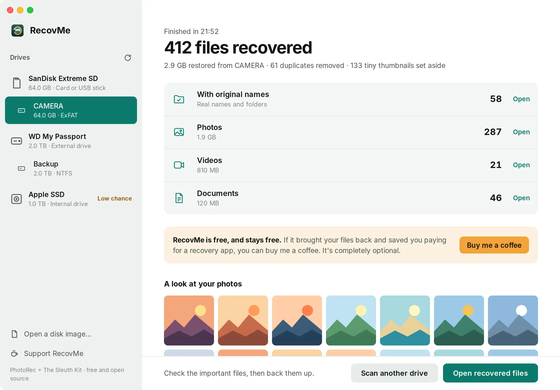Open the sand and teal mountain thumbnail

(x=405, y=320)
